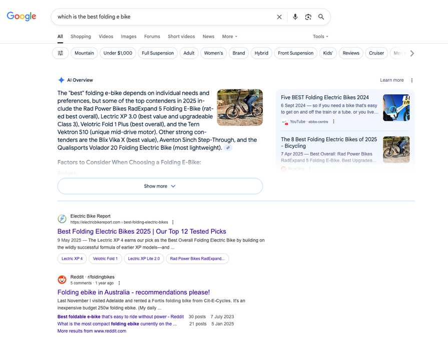
Task: Apply the Mountain filter chip
Action: tap(84, 53)
